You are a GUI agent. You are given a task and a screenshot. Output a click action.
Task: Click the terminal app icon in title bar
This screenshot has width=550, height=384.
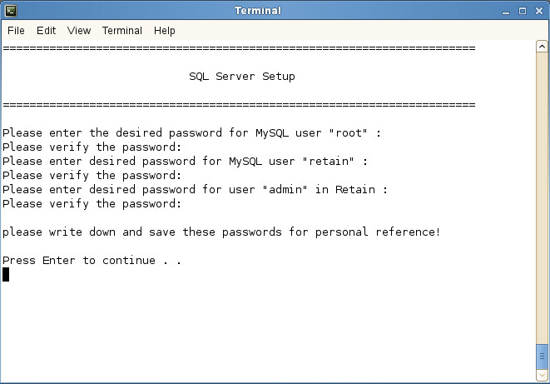11,11
